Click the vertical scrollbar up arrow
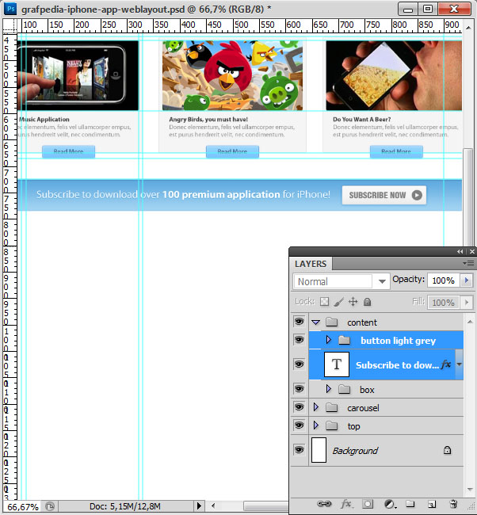The height and width of the screenshot is (515, 477). point(468,28)
